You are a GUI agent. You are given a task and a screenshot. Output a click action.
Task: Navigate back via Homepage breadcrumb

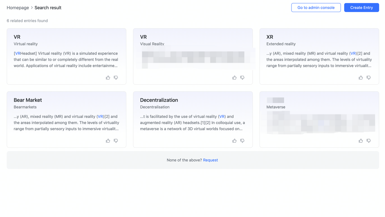point(17,7)
